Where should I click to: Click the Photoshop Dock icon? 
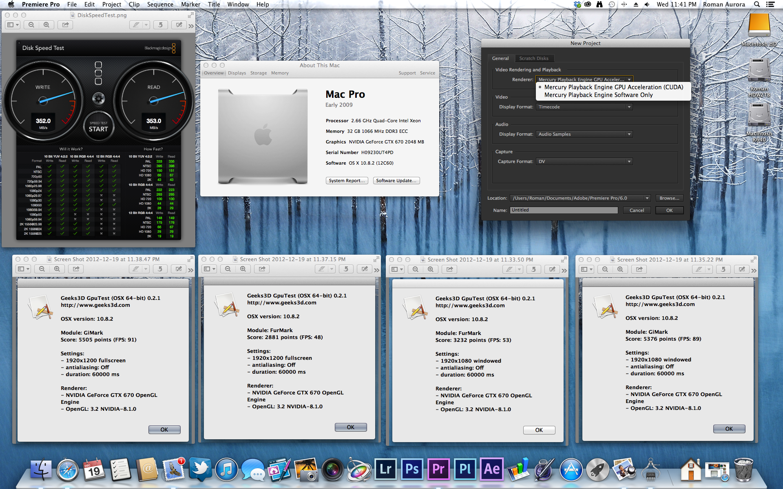pyautogui.click(x=412, y=469)
